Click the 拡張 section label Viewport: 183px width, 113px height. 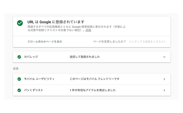click(16, 69)
